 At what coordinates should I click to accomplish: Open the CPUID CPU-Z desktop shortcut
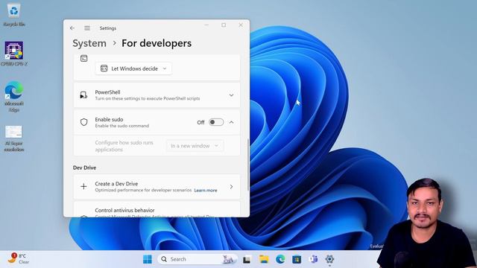[x=14, y=54]
